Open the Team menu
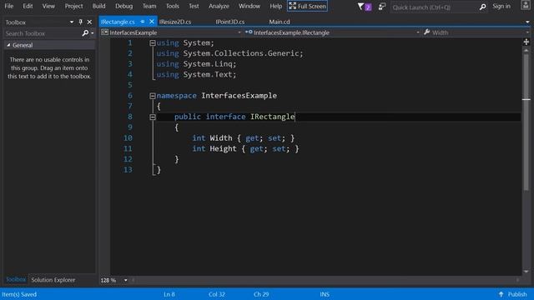This screenshot has width=534, height=300. click(x=149, y=6)
